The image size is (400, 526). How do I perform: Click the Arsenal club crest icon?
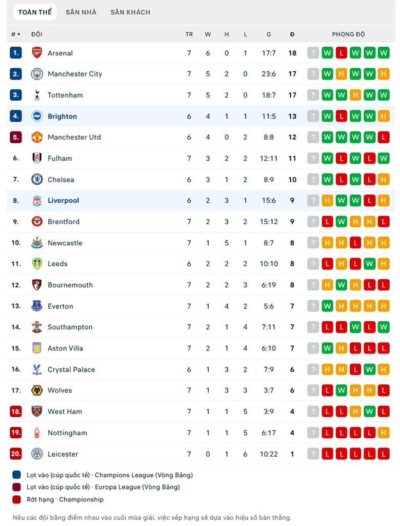37,53
